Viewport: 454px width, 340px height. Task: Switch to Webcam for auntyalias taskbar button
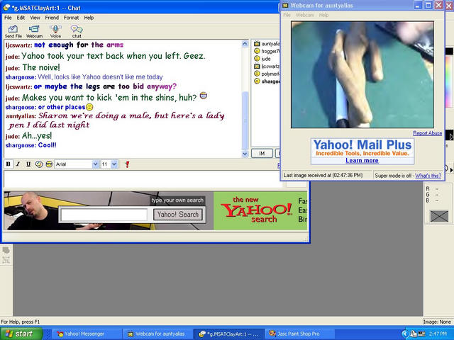pyautogui.click(x=157, y=334)
